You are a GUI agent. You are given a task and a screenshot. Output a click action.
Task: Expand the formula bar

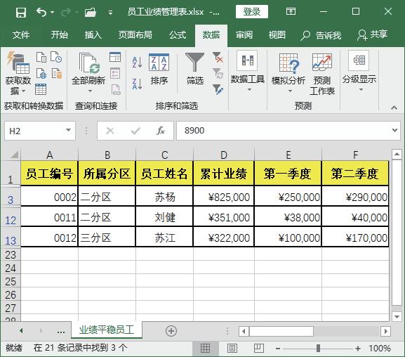(394, 131)
